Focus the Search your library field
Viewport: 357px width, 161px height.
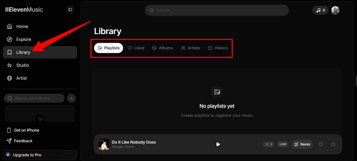[x=34, y=98]
